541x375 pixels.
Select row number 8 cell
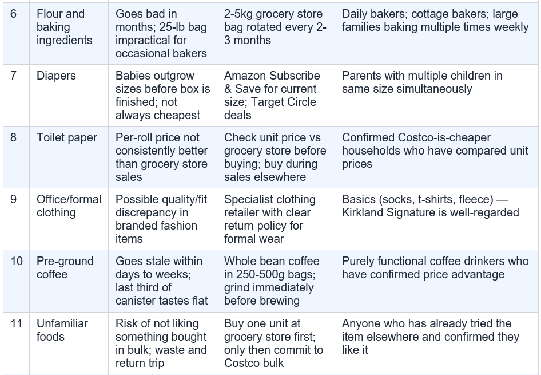click(x=16, y=157)
